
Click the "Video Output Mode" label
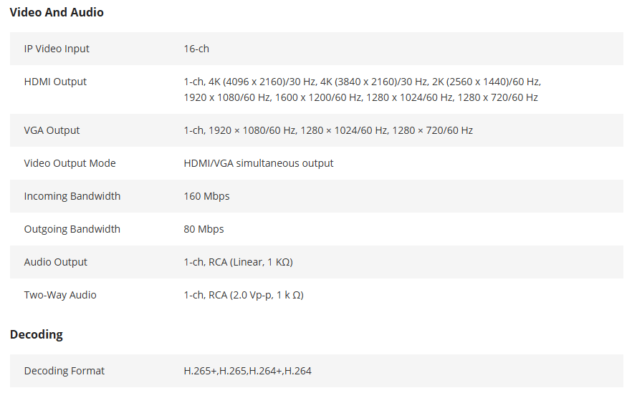click(70, 163)
